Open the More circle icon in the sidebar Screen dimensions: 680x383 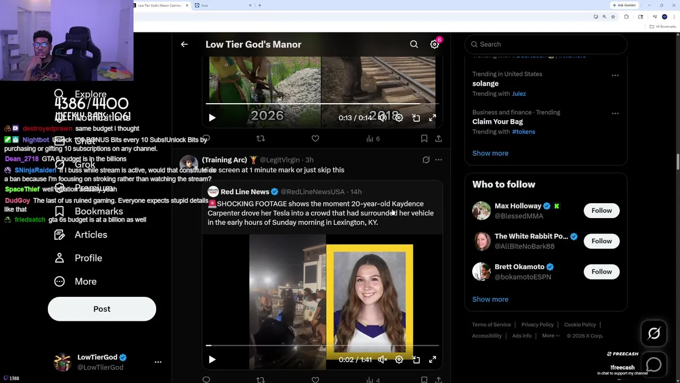[x=59, y=281]
